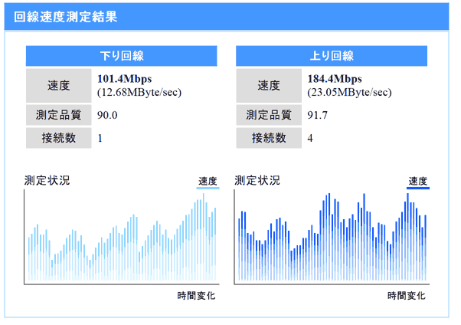The image size is (461, 325).
Task: Click the 接続数 label under 上り回線
Action: click(x=269, y=138)
